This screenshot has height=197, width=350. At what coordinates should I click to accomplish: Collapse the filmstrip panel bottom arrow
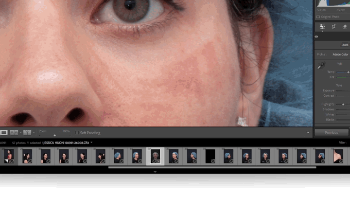coord(155,172)
